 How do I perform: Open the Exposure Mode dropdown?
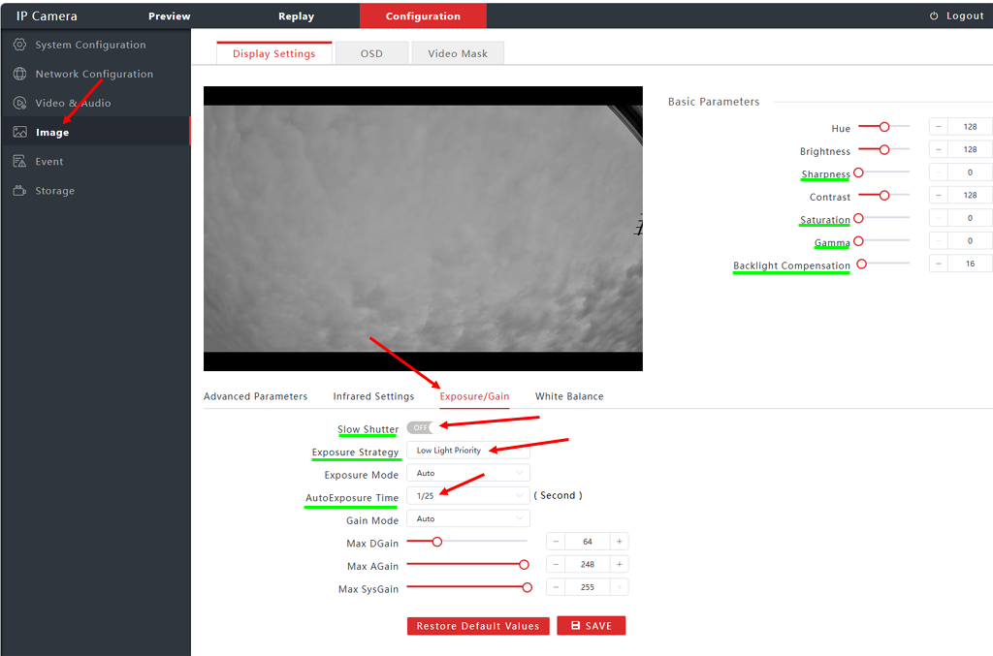click(468, 473)
